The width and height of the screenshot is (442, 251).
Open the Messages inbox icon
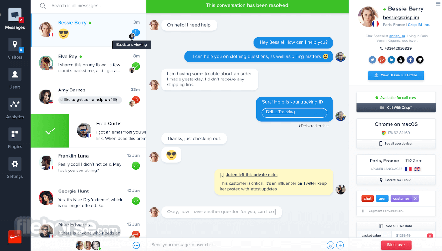tap(15, 15)
